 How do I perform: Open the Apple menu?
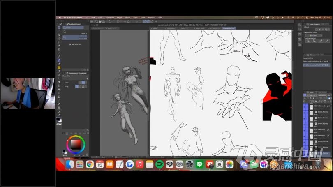pos(60,18)
